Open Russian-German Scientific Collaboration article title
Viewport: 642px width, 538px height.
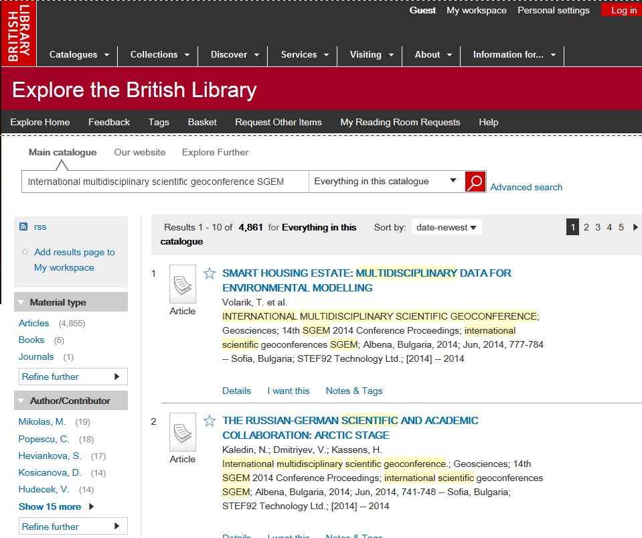pos(350,427)
